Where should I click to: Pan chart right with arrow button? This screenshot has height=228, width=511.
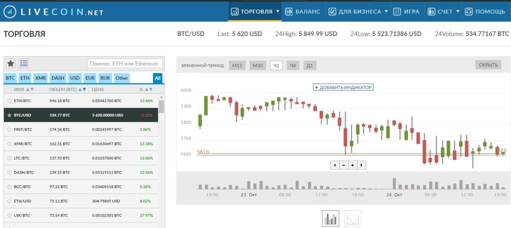pos(362,165)
